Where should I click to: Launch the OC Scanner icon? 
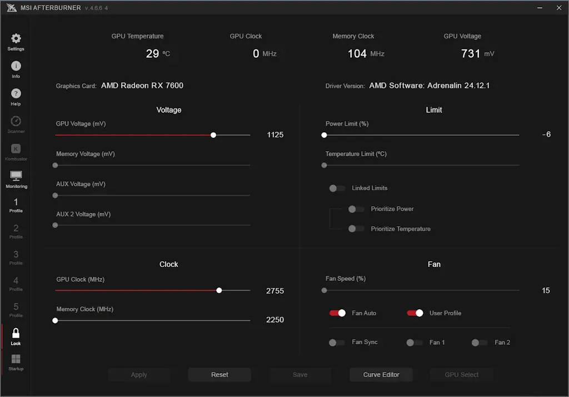(16, 121)
